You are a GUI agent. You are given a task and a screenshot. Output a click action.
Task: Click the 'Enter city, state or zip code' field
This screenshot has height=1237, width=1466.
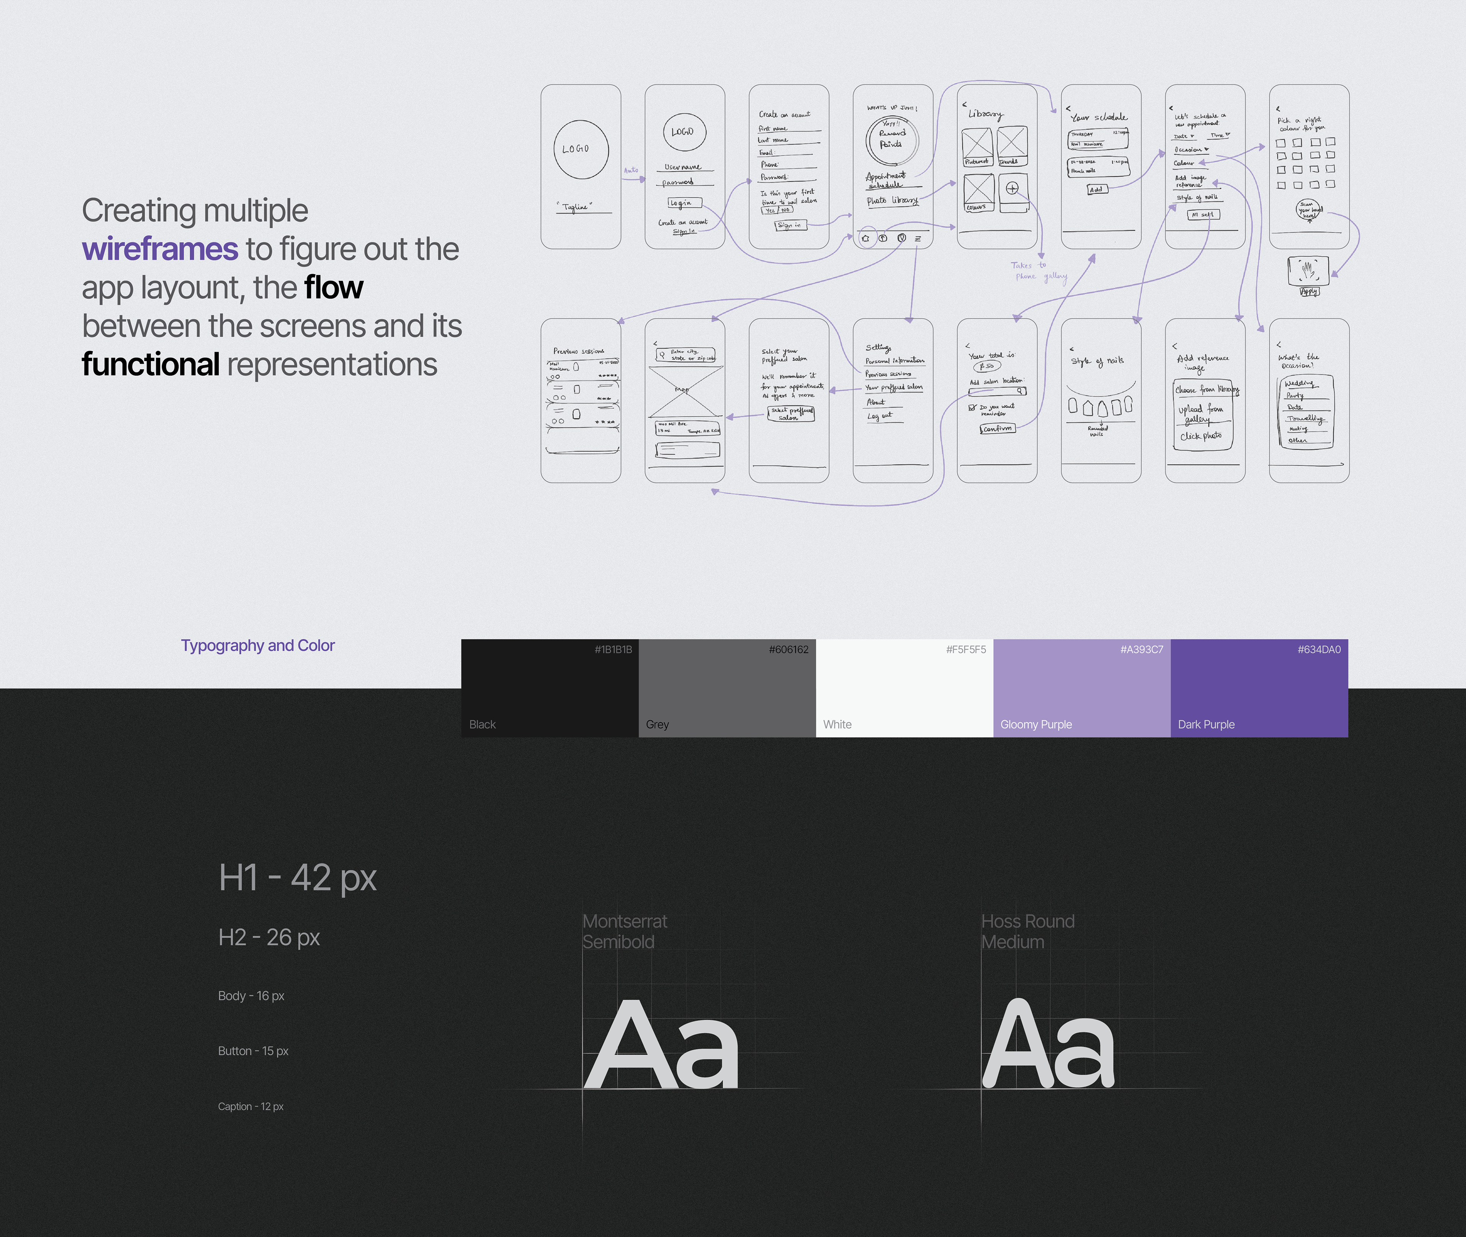[x=685, y=355]
